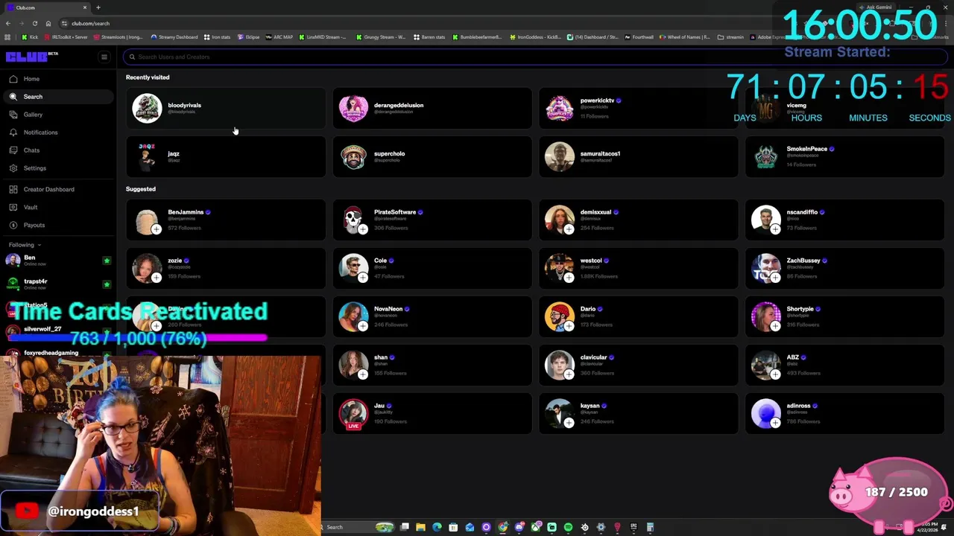Screen dimensions: 954x536
Task: Click the SmokeInPeace avatar thumbnail
Action: 766,157
